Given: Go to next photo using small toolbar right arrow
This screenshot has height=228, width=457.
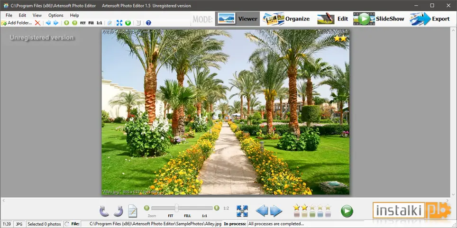Looking at the screenshot, I should click(55, 23).
